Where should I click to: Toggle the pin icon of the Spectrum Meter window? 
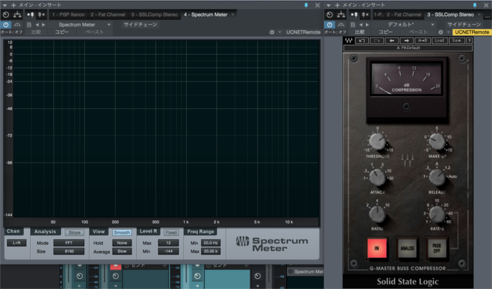click(x=306, y=5)
